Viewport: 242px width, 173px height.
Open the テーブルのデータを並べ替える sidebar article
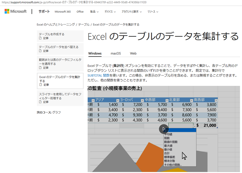tap(60, 49)
